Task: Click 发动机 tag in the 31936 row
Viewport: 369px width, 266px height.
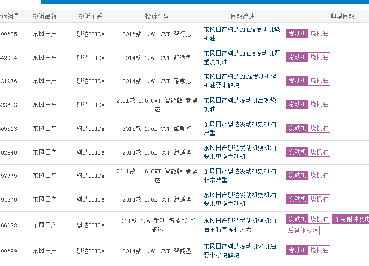Action: [x=297, y=81]
